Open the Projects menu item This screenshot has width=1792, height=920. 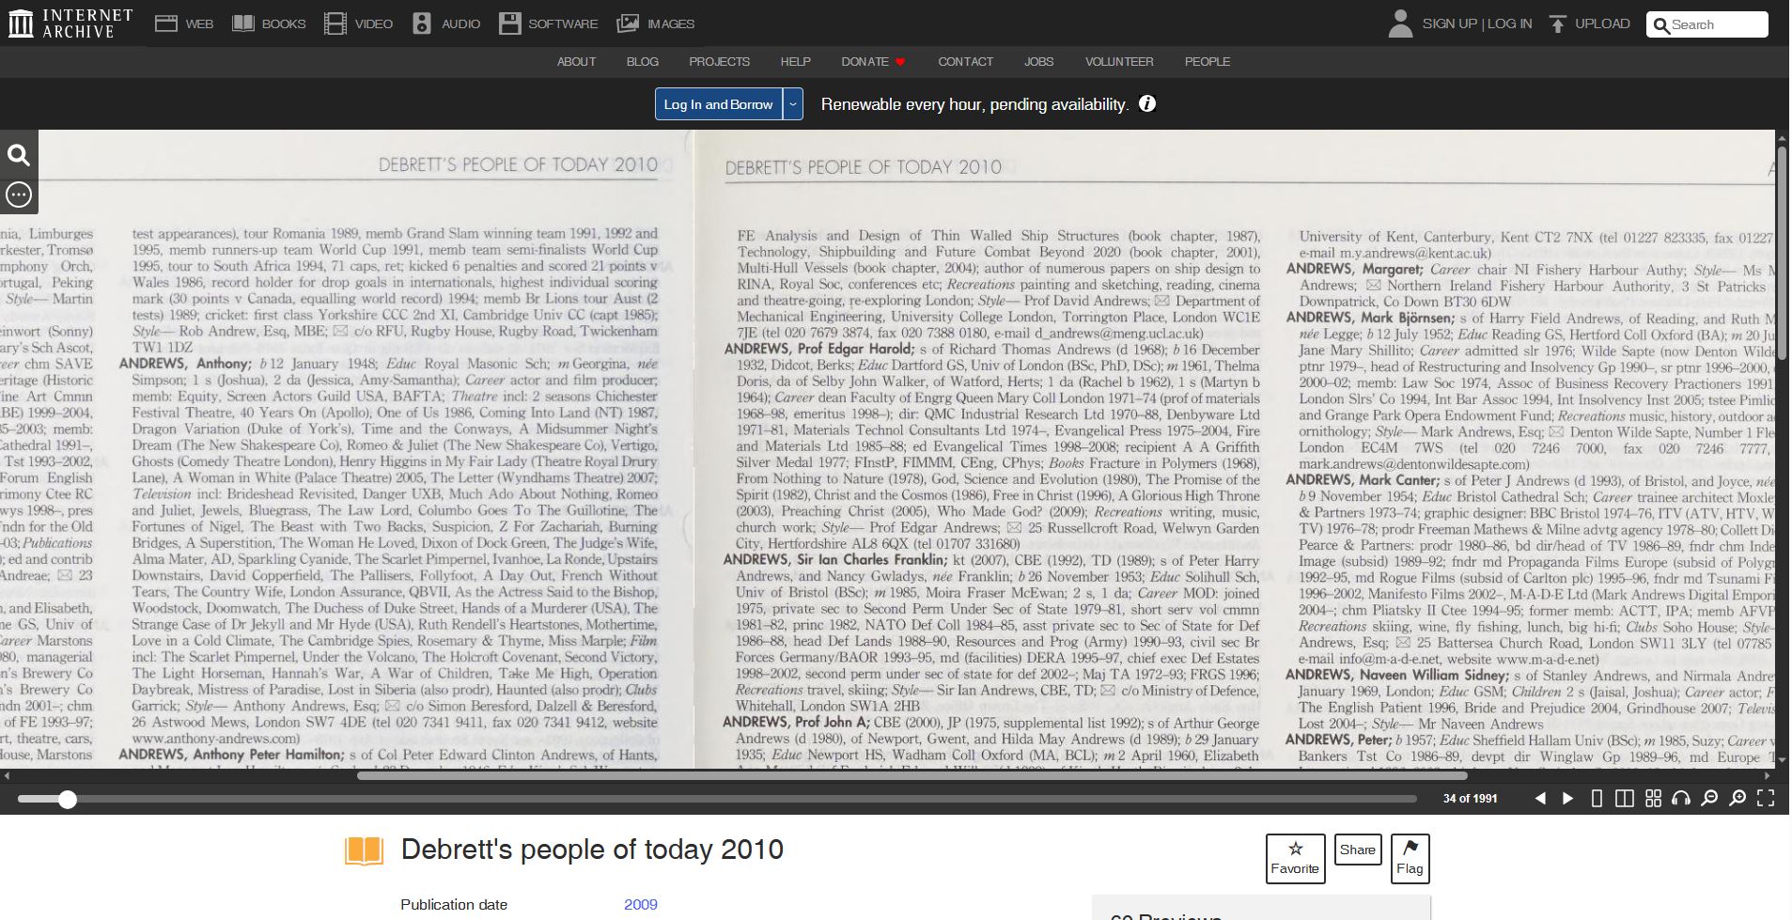click(x=719, y=61)
